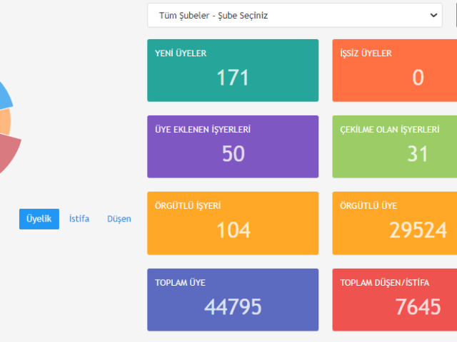The height and width of the screenshot is (342, 457).
Task: Click the 44795 total members number
Action: [x=233, y=307]
